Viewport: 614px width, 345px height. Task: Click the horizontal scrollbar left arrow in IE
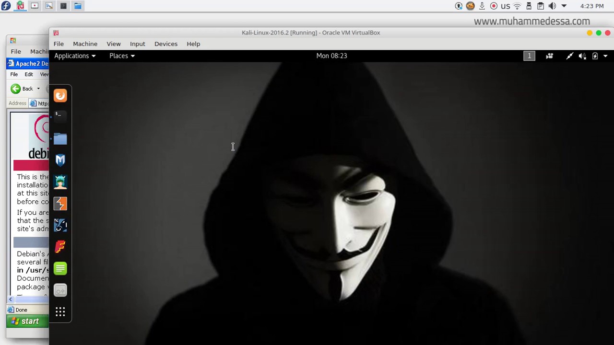coord(11,299)
